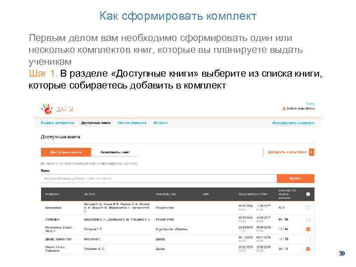Screen dimensions: 356x267
Task: Check the box for the Математика row
Action: point(308,208)
